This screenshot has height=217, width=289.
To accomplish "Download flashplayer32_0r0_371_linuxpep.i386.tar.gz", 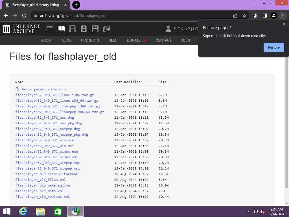I will (x=58, y=106).
